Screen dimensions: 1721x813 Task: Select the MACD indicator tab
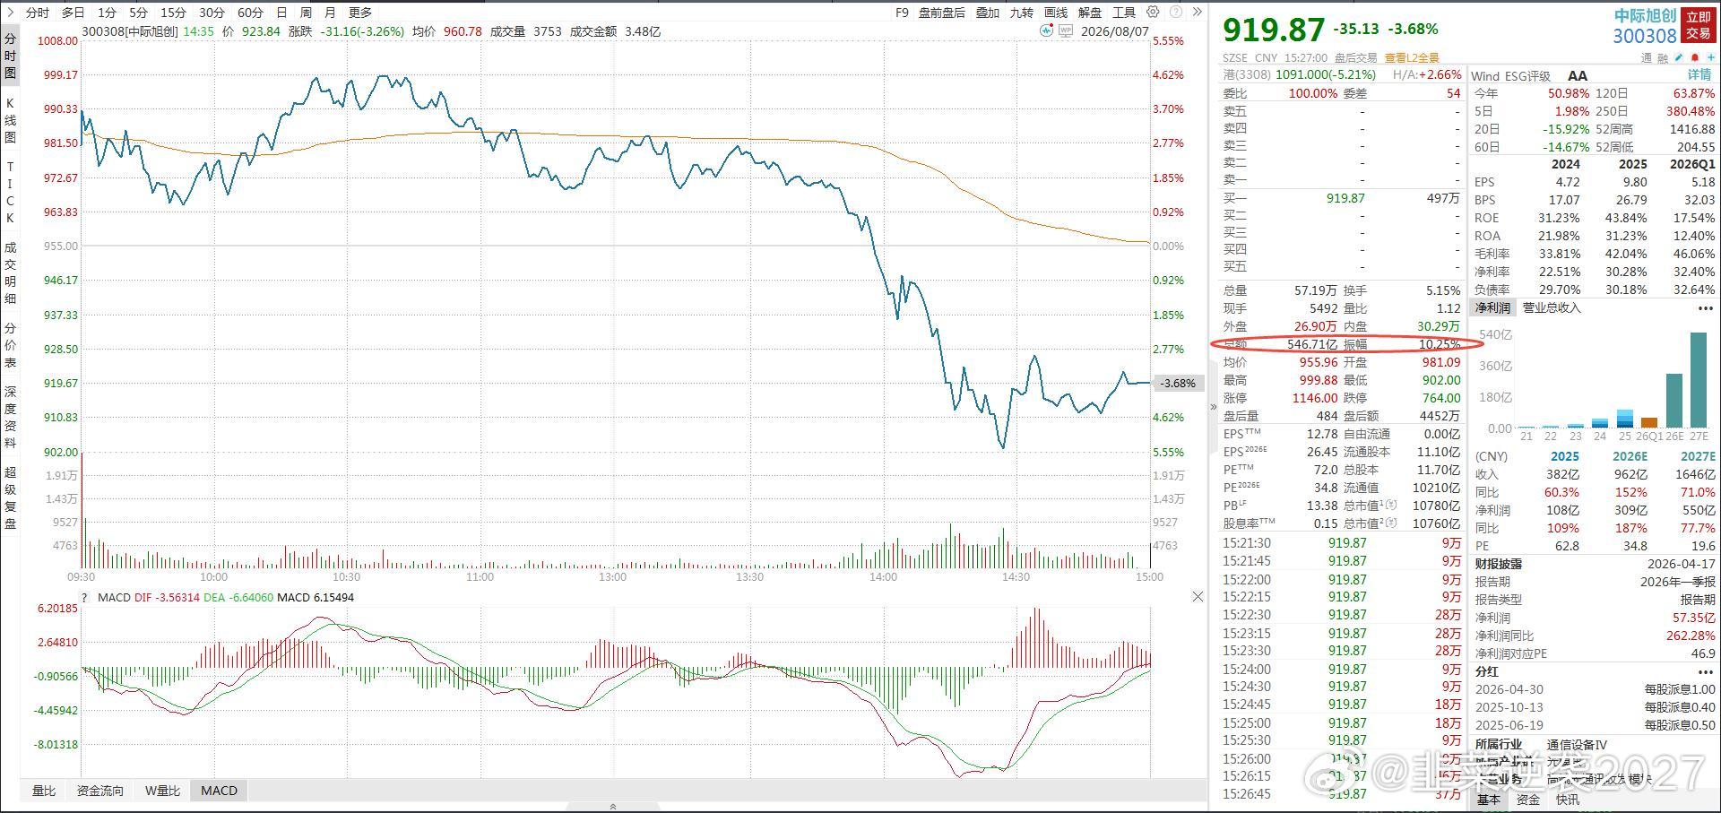click(220, 791)
